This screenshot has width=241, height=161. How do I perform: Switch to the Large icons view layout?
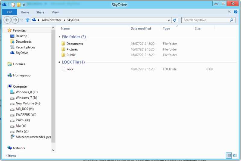[x=234, y=155]
